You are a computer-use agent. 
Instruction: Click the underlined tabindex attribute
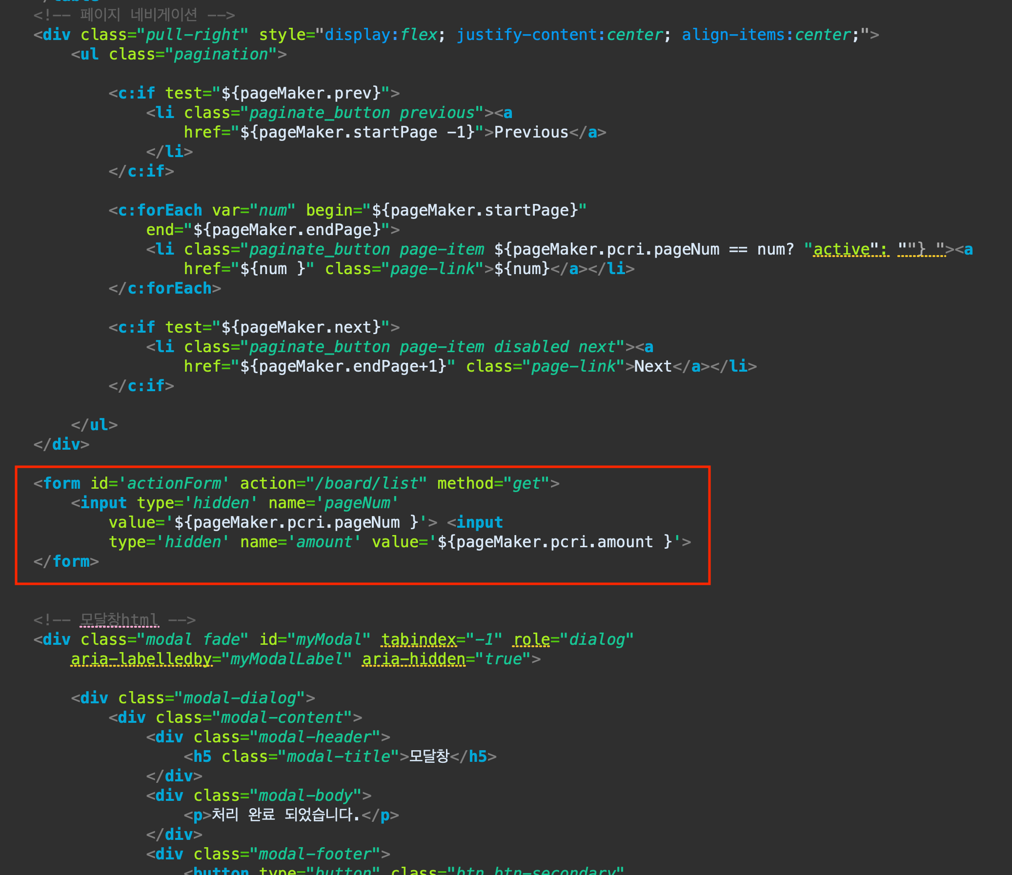point(419,639)
